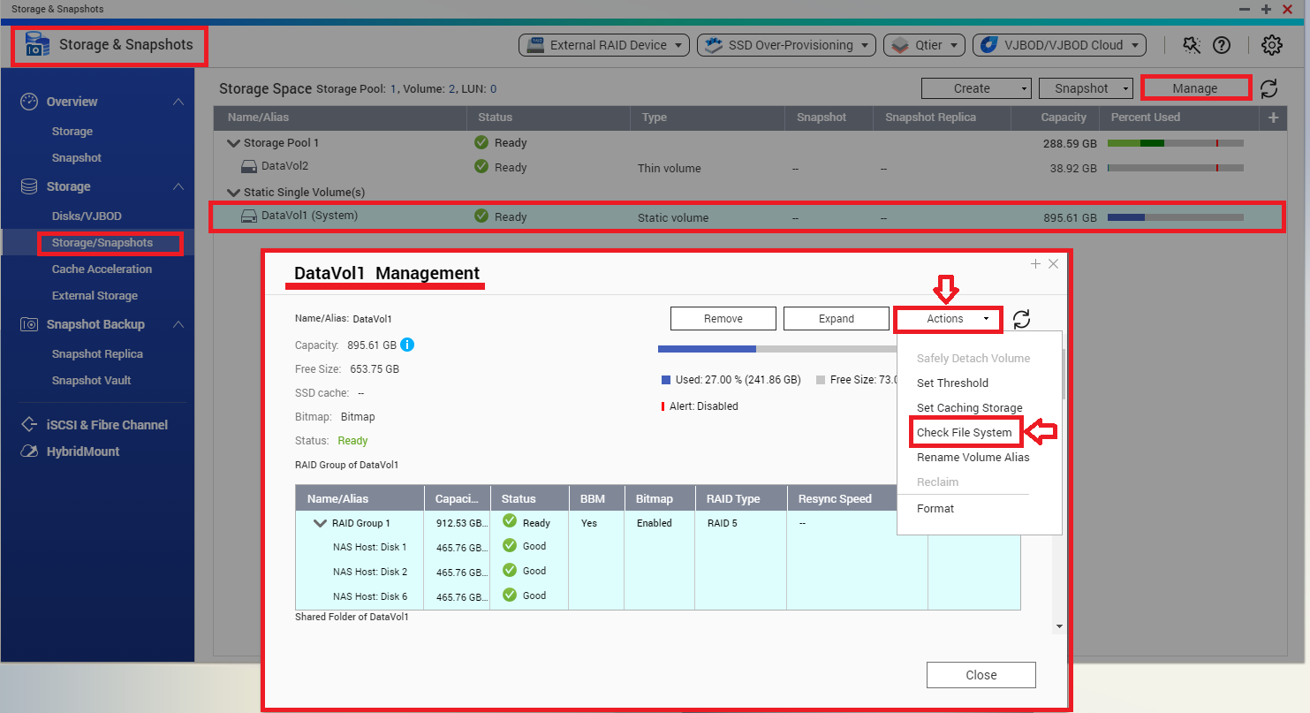Screen dimensions: 1310x713
Task: Open the Create dropdown button
Action: pos(976,88)
